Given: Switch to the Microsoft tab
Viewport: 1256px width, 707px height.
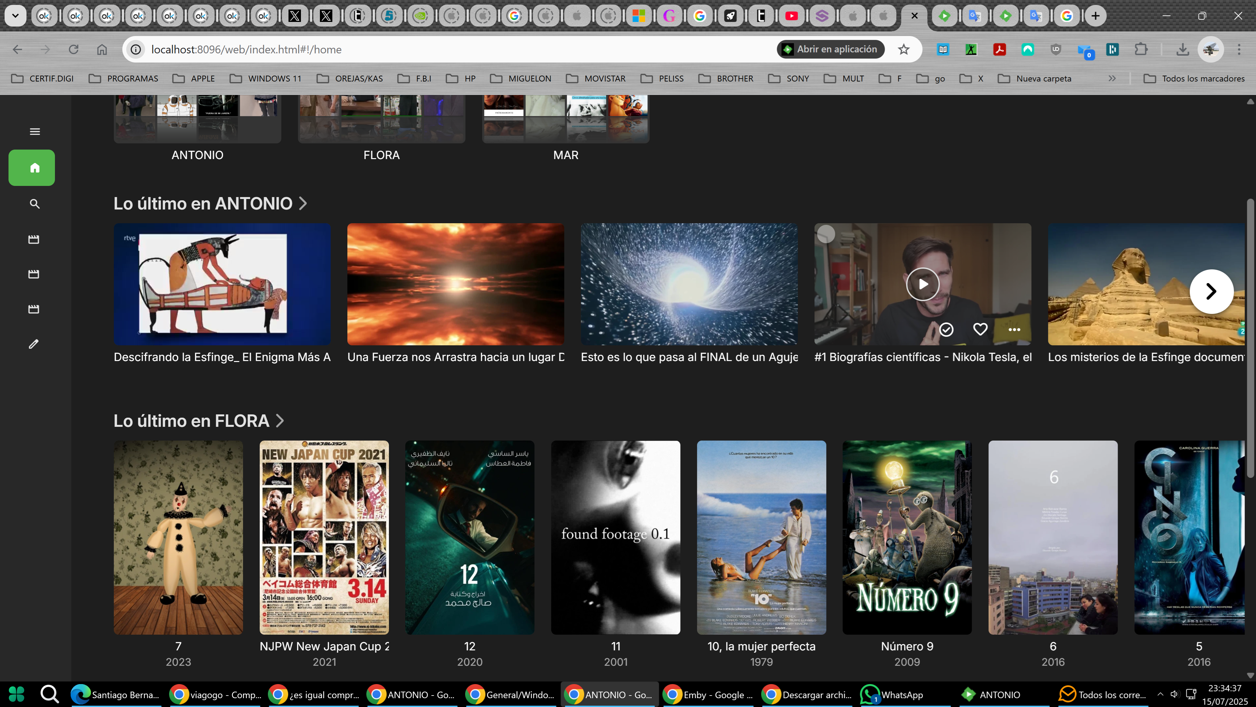Looking at the screenshot, I should point(638,16).
